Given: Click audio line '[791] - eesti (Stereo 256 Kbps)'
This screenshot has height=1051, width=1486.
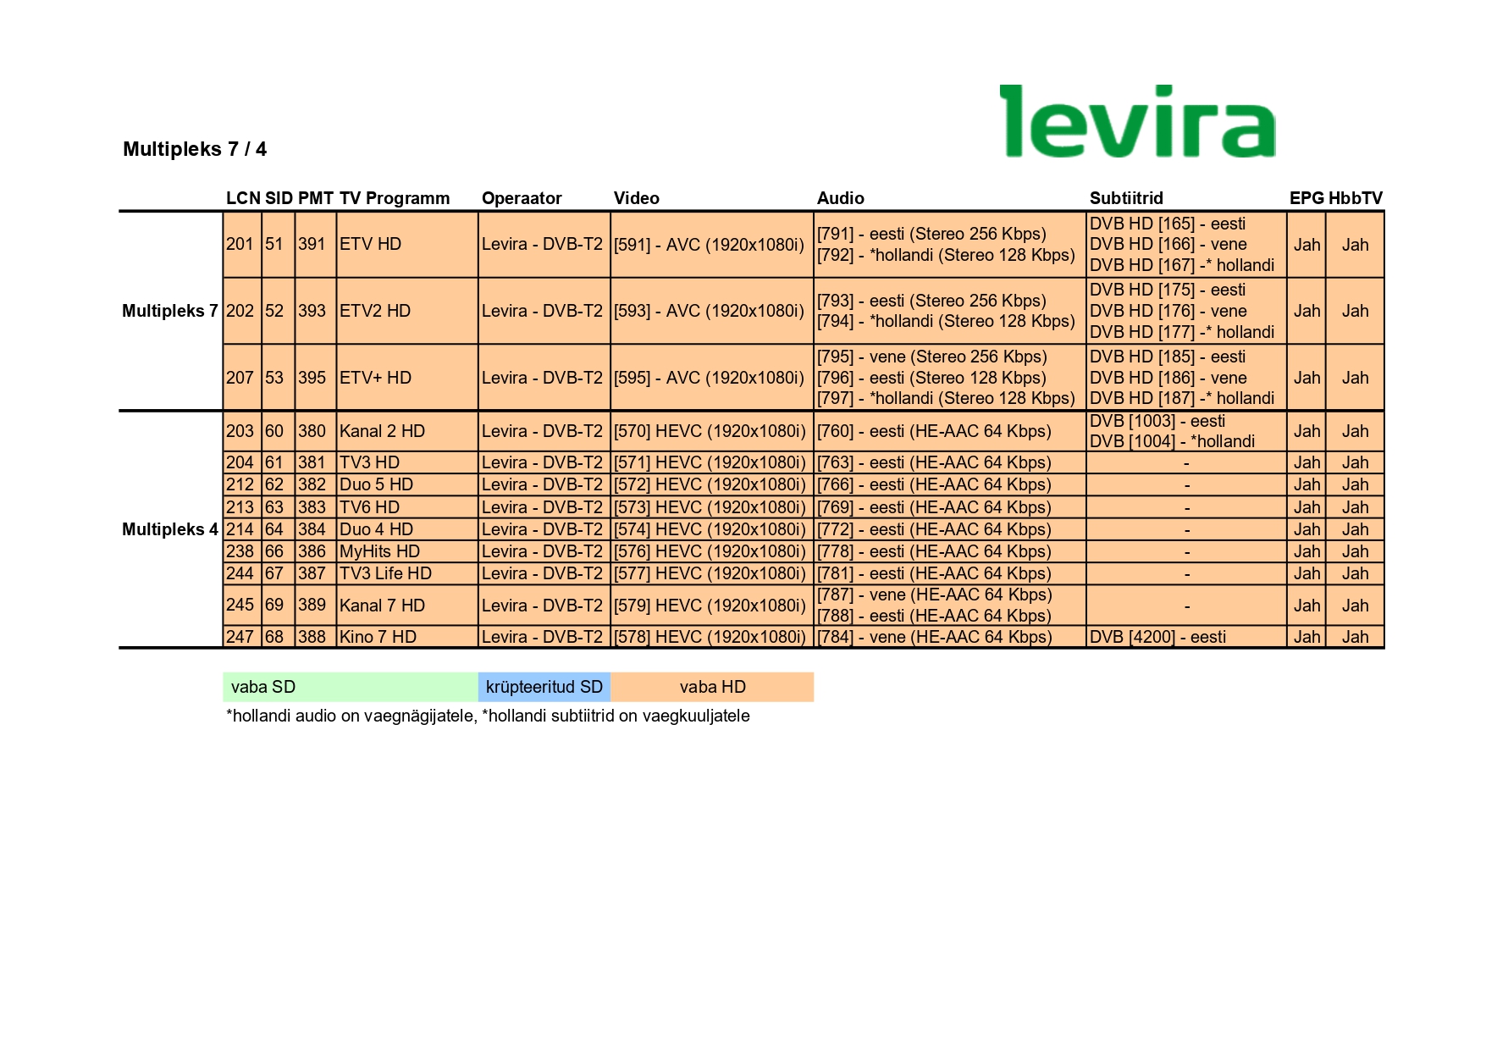Looking at the screenshot, I should point(931,234).
